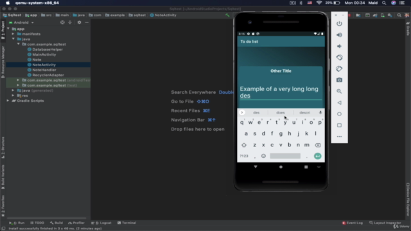The height and width of the screenshot is (231, 411).
Task: Open the TODO tool window tab
Action: [37, 223]
